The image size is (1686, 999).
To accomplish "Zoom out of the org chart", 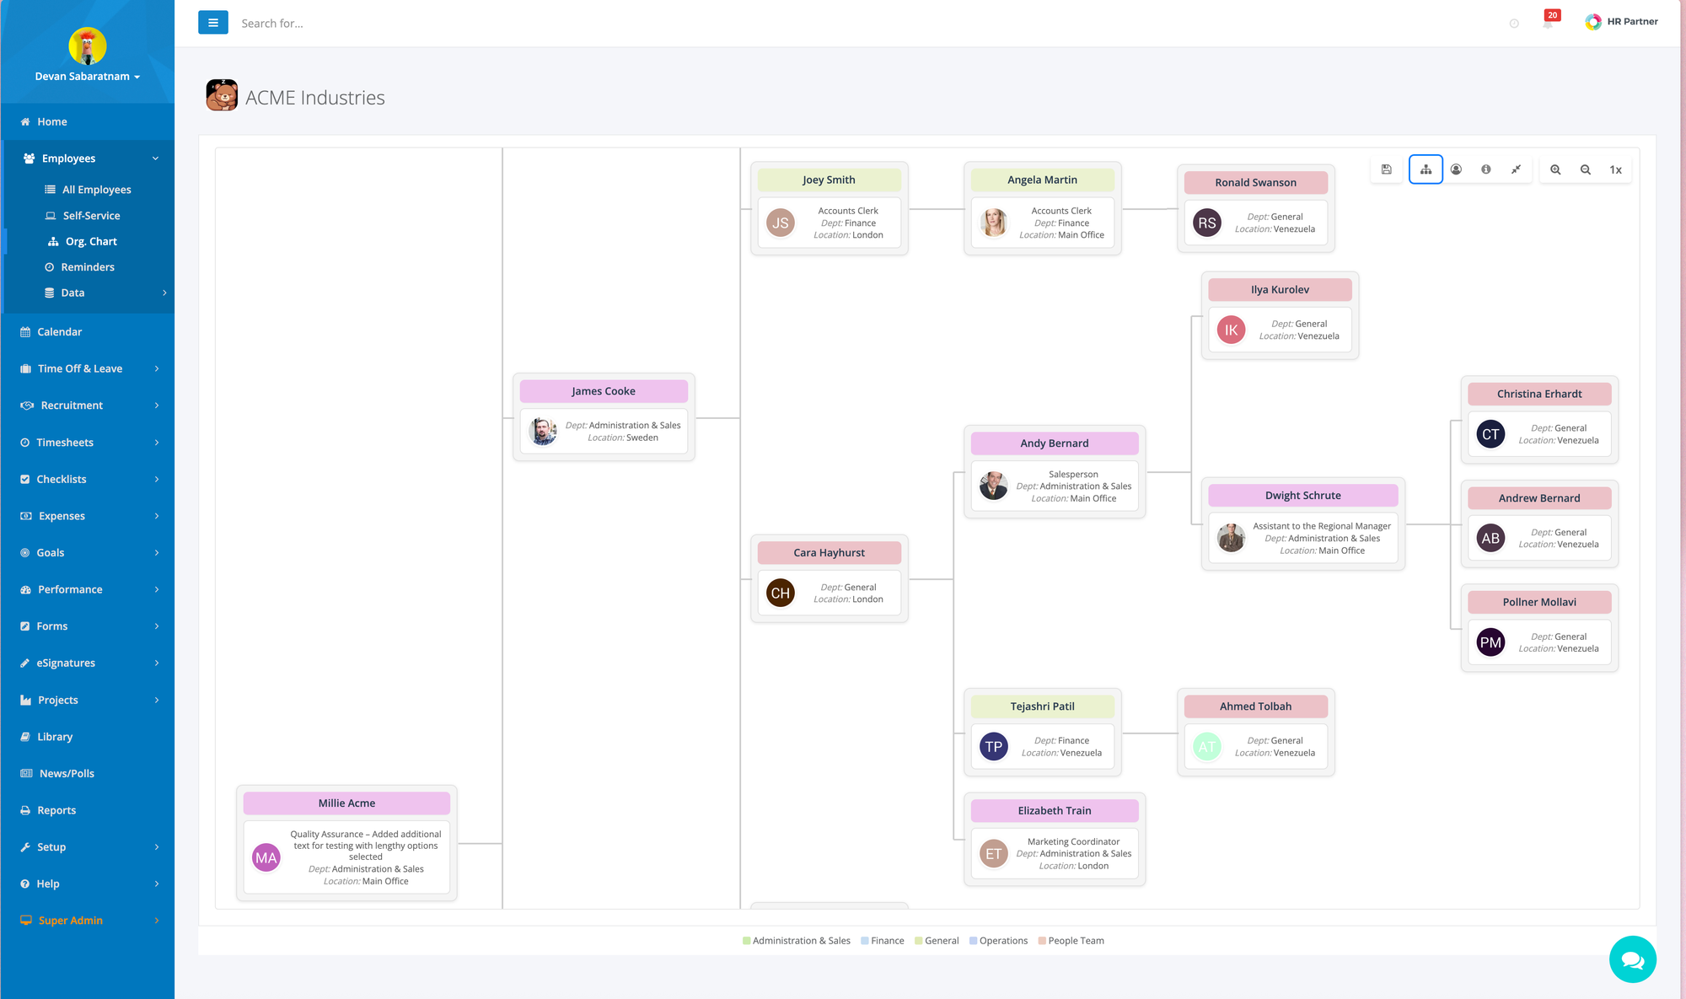I will click(1586, 169).
